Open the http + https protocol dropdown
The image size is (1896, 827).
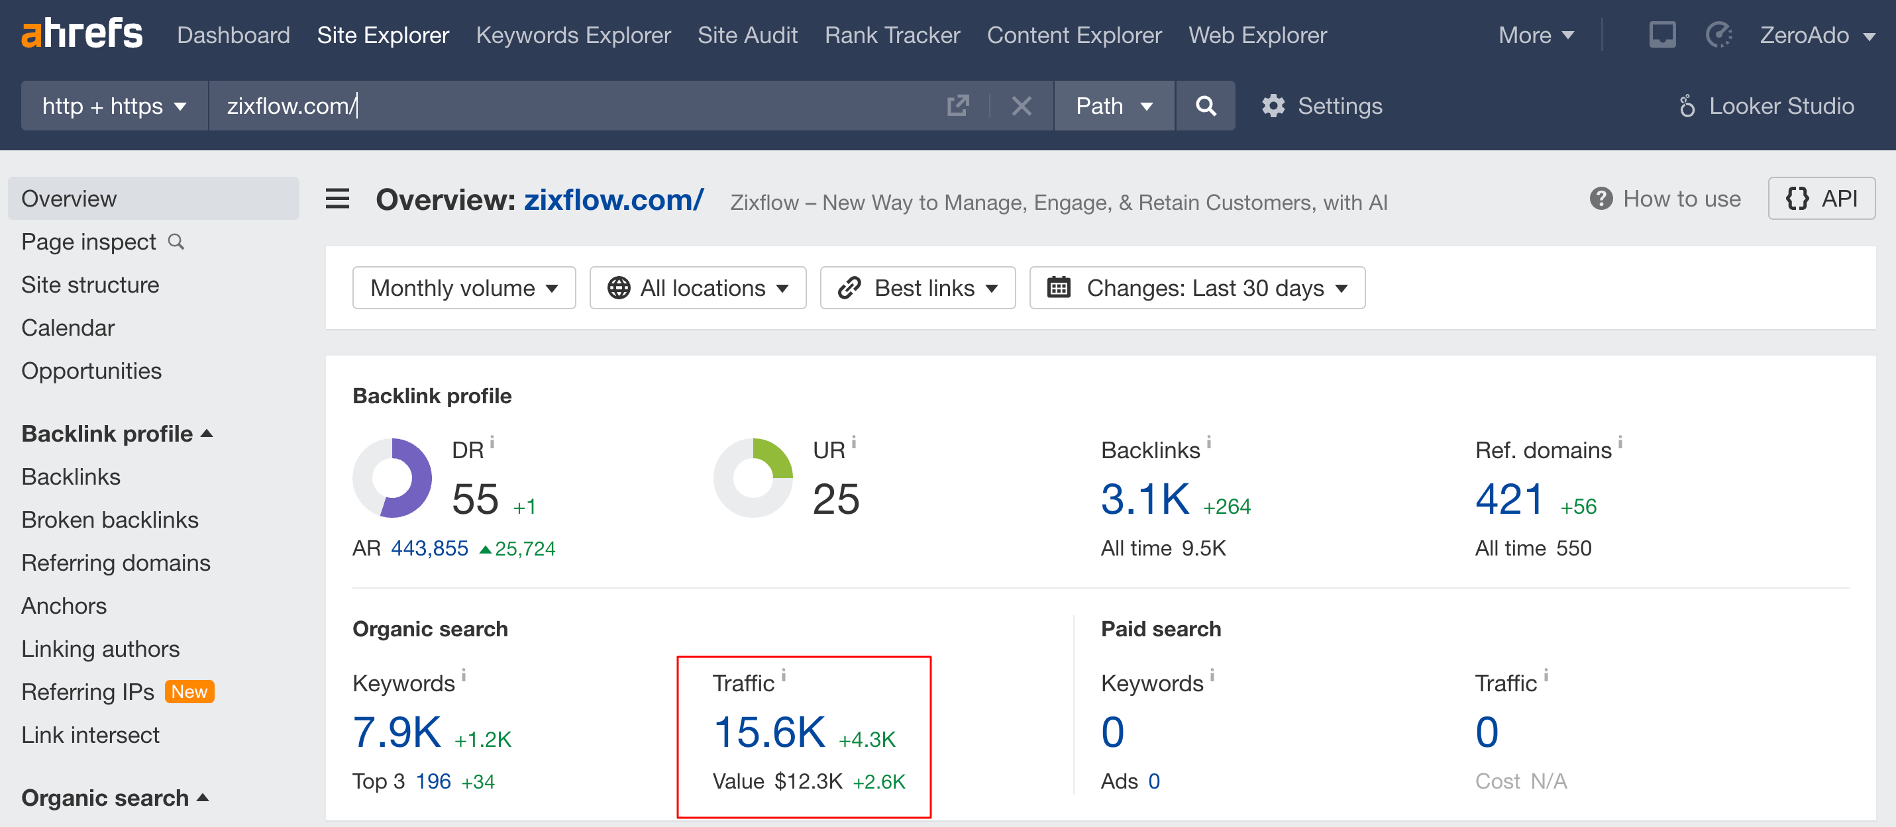115,106
